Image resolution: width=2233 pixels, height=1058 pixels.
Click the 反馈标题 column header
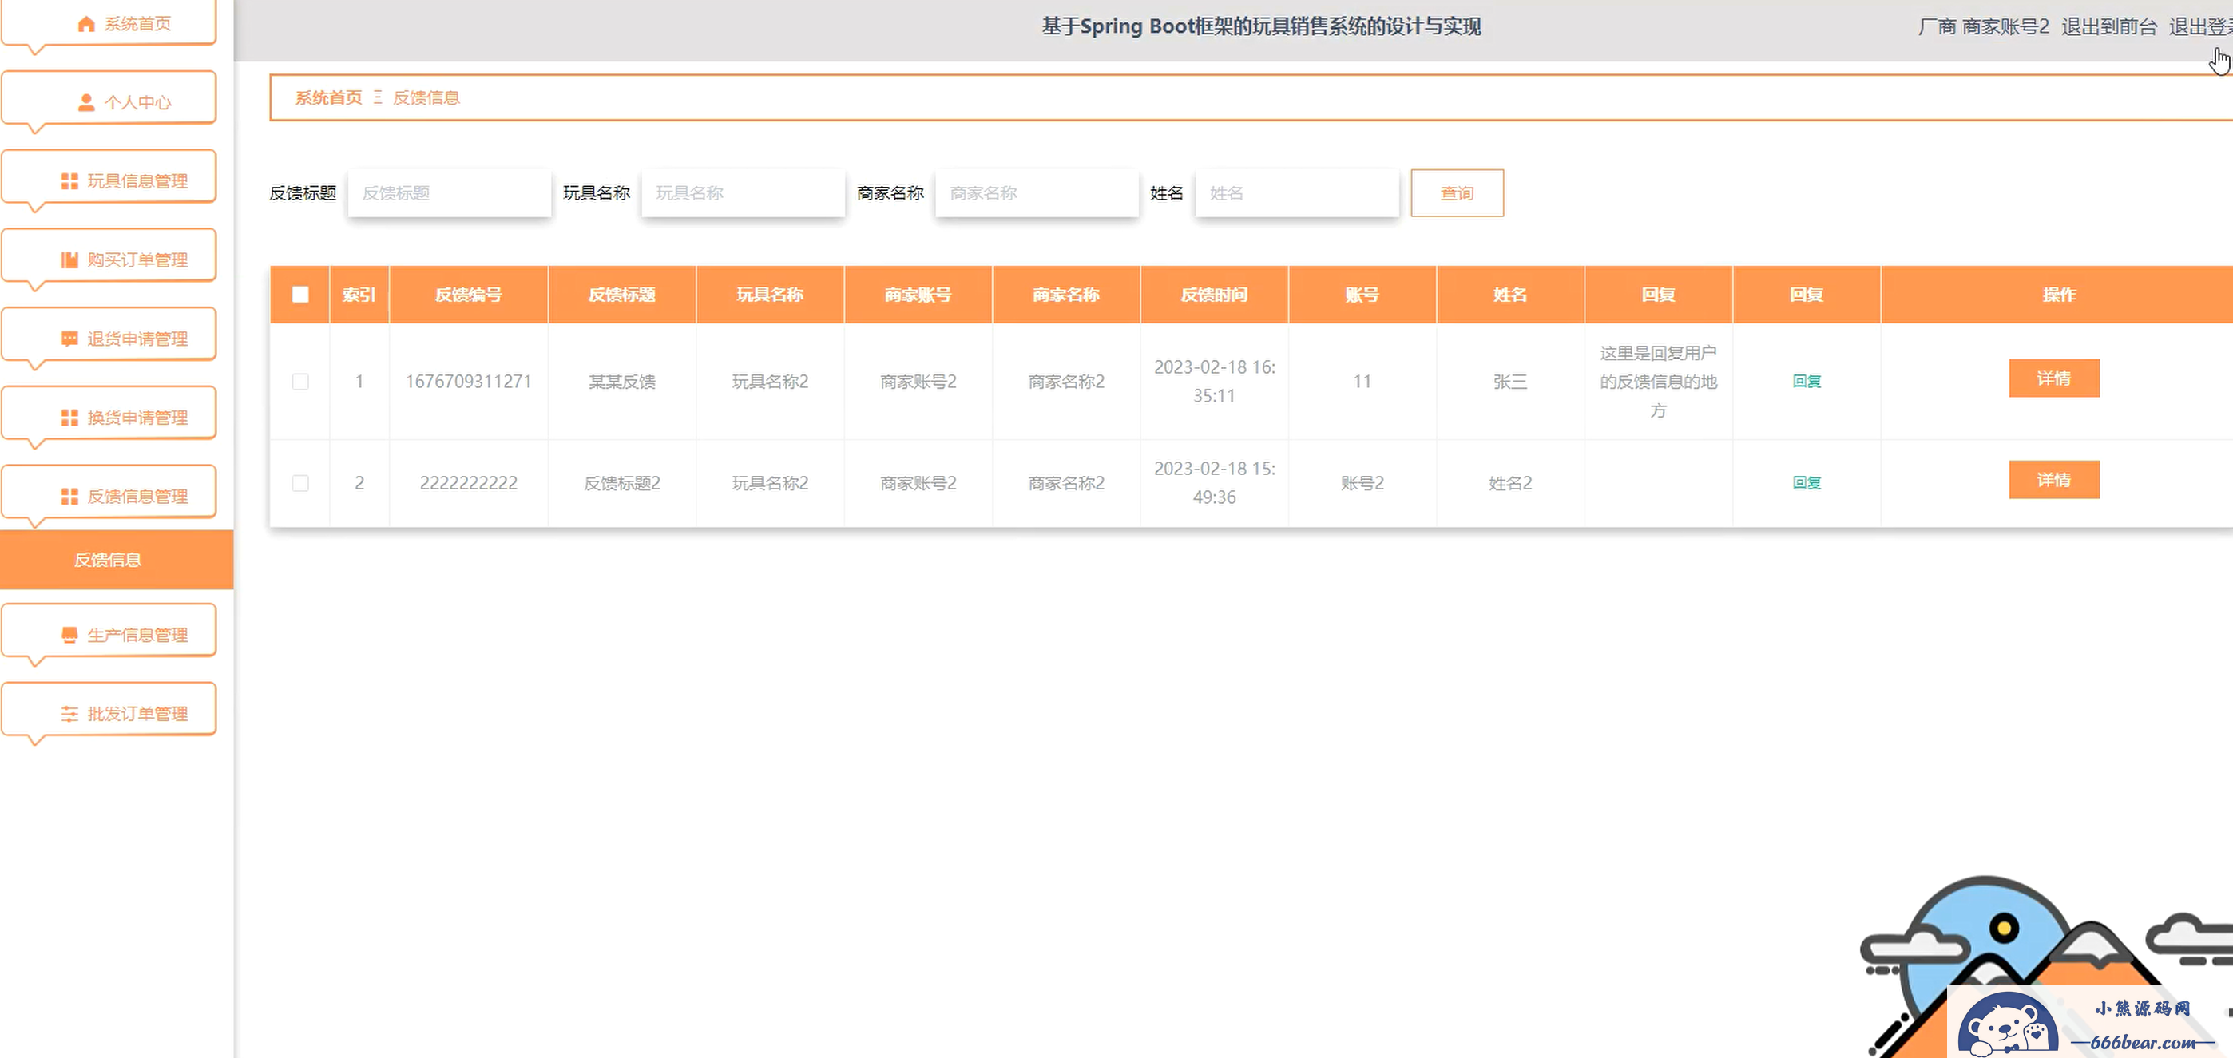621,295
